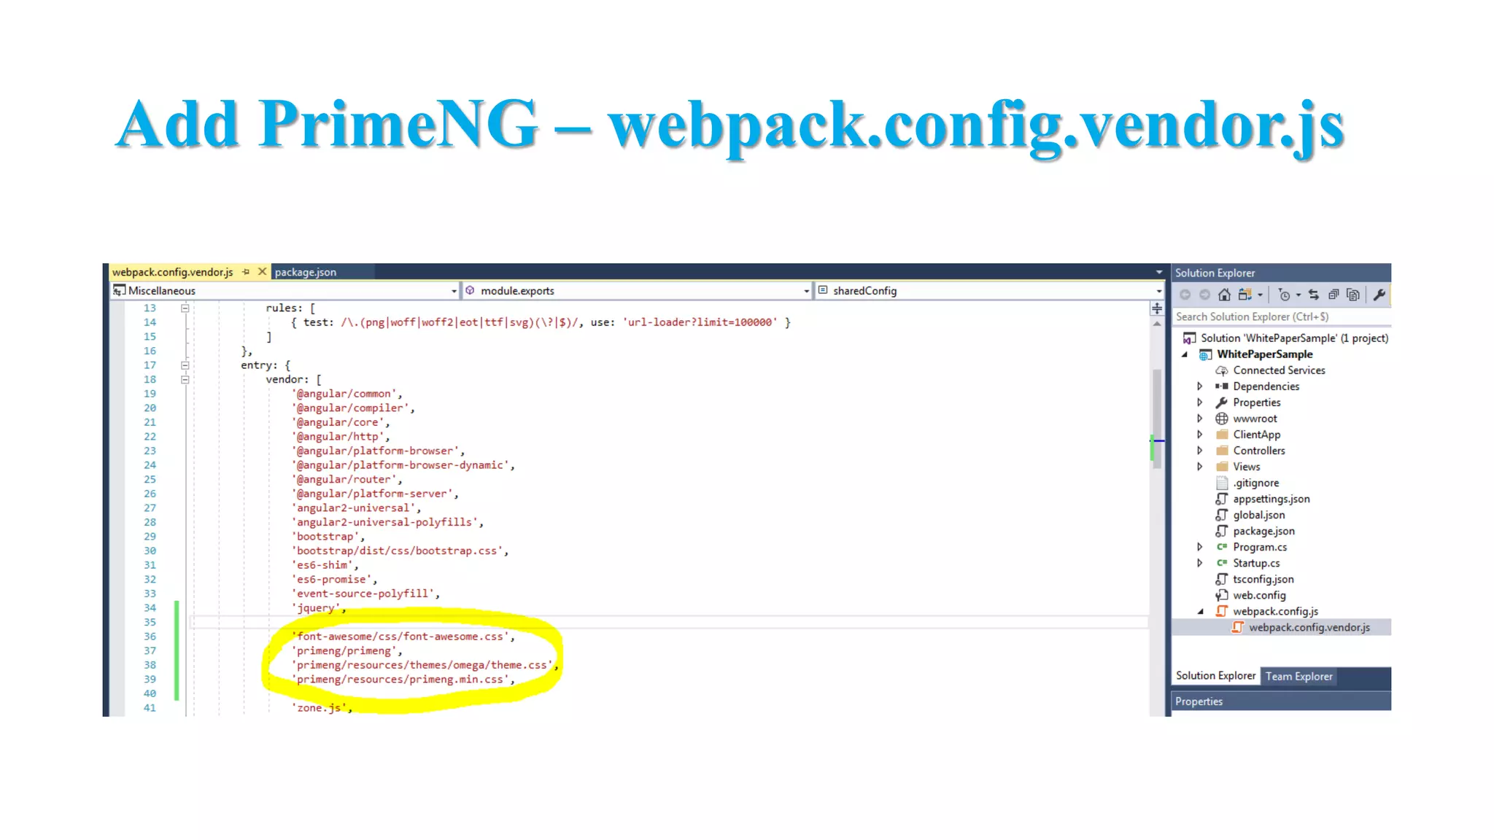This screenshot has height=840, width=1494.
Task: Expand the Controllers folder
Action: [x=1200, y=451]
